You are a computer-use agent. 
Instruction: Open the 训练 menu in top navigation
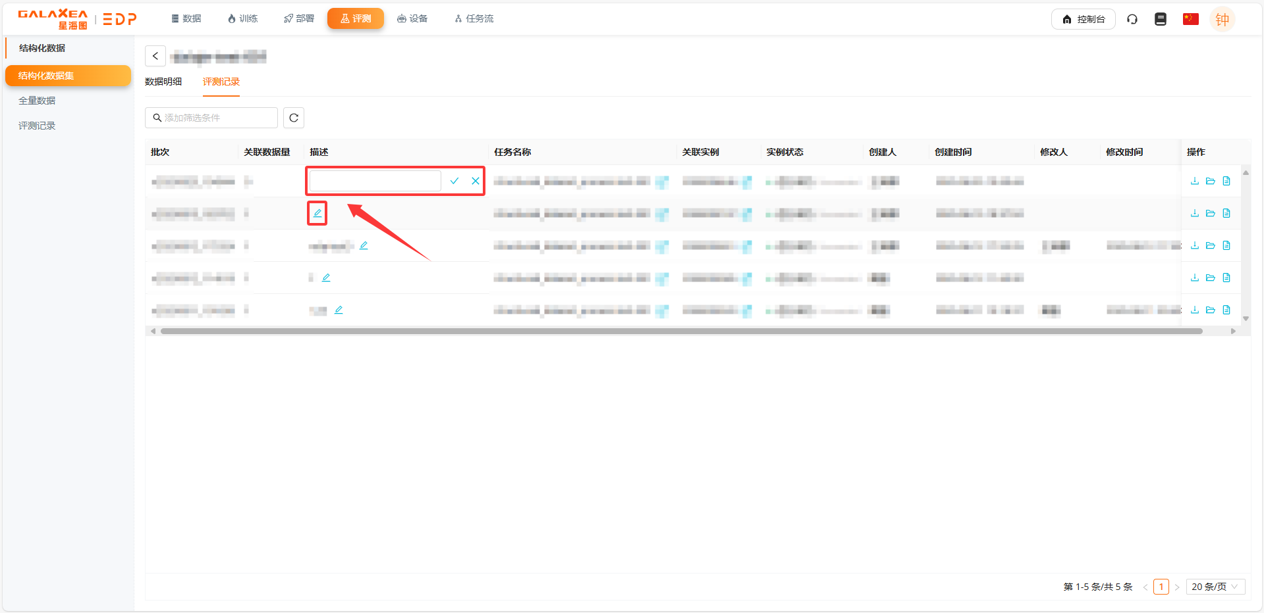[242, 18]
